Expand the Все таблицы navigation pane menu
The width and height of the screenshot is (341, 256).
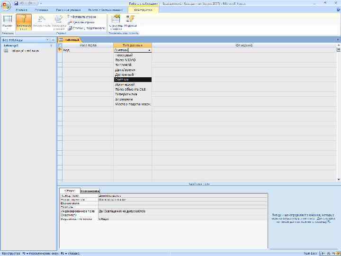[47, 40]
